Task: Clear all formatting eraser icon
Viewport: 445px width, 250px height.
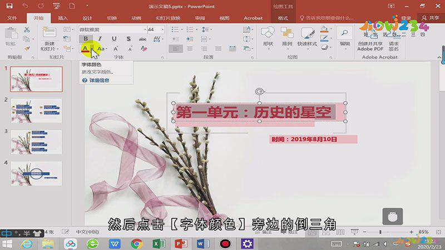Action: click(144, 49)
